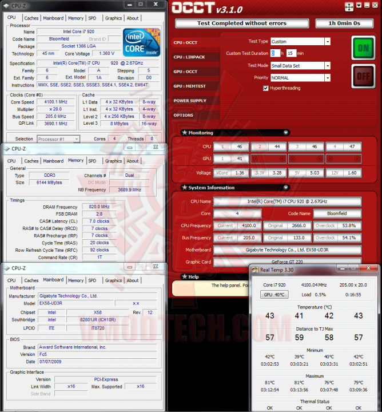Click the DRAM Frequency 820.0 MHz value
The image size is (382, 412).
100,207
